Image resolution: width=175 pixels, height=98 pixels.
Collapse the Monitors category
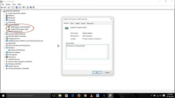tap(4, 48)
